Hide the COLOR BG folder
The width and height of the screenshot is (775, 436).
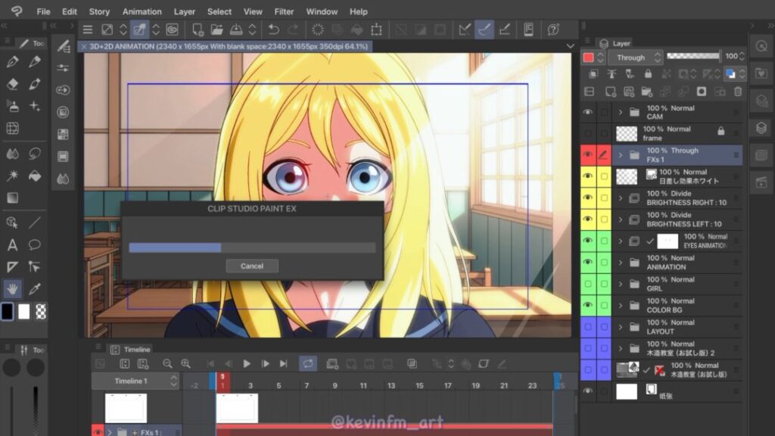pyautogui.click(x=587, y=305)
